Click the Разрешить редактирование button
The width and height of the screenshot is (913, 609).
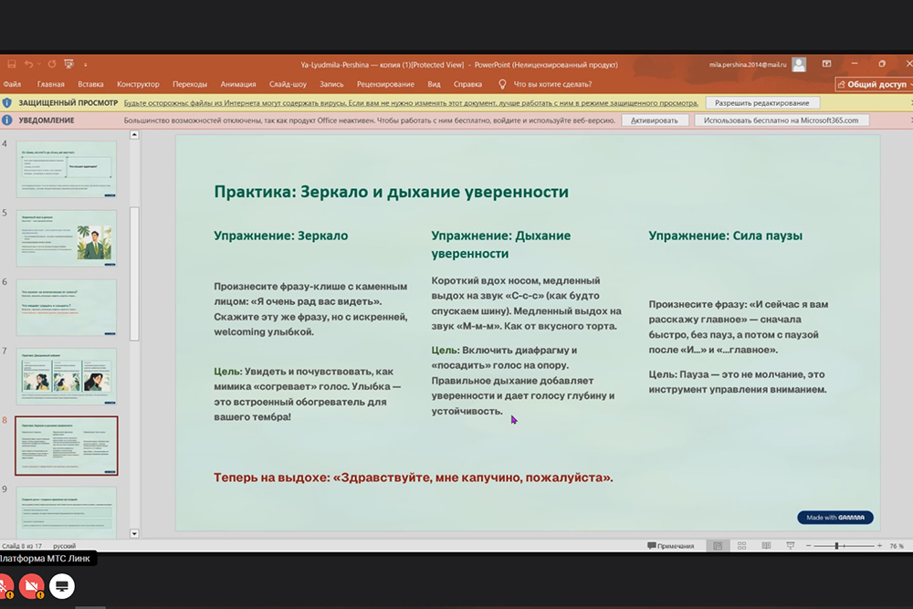click(761, 103)
